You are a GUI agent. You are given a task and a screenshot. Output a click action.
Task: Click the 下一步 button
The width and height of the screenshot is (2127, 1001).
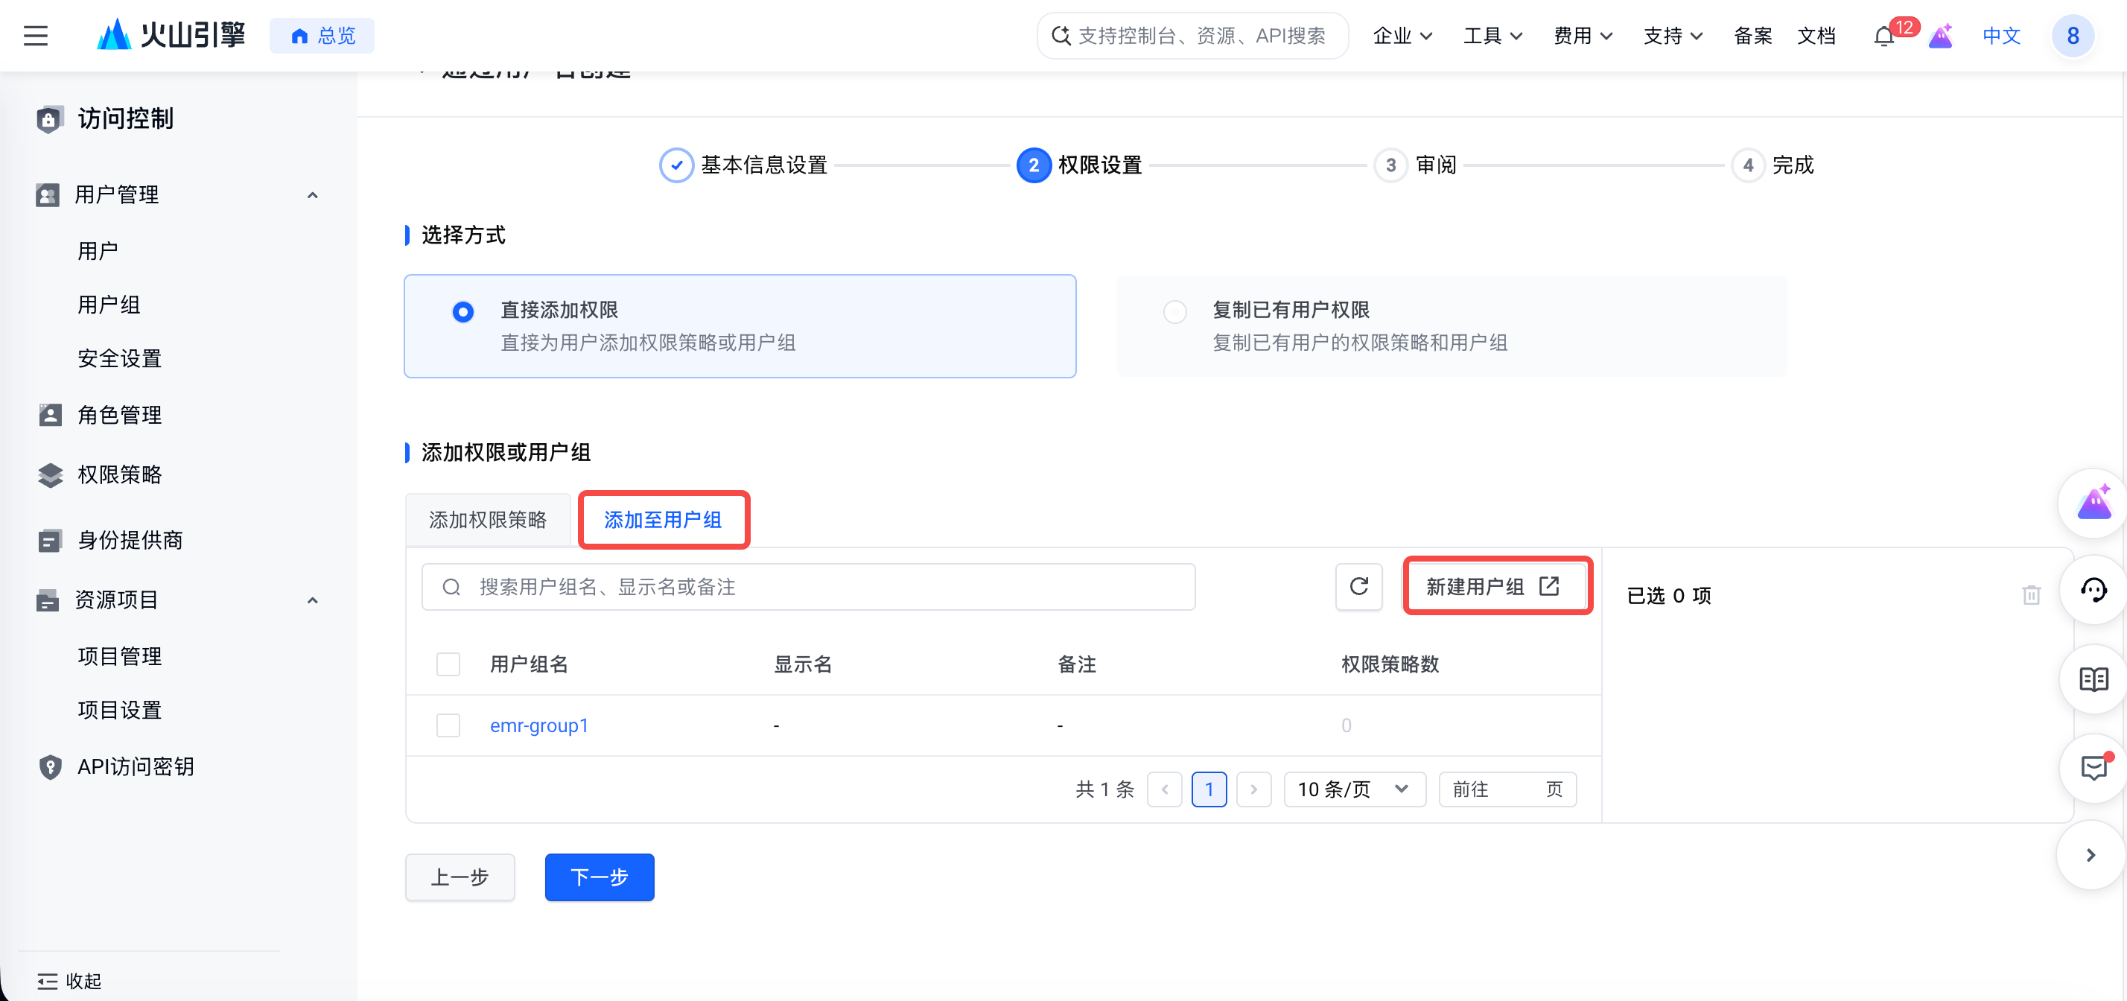[x=600, y=877]
